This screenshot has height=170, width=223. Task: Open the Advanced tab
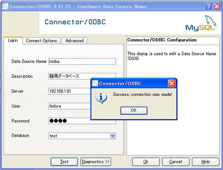tap(75, 41)
